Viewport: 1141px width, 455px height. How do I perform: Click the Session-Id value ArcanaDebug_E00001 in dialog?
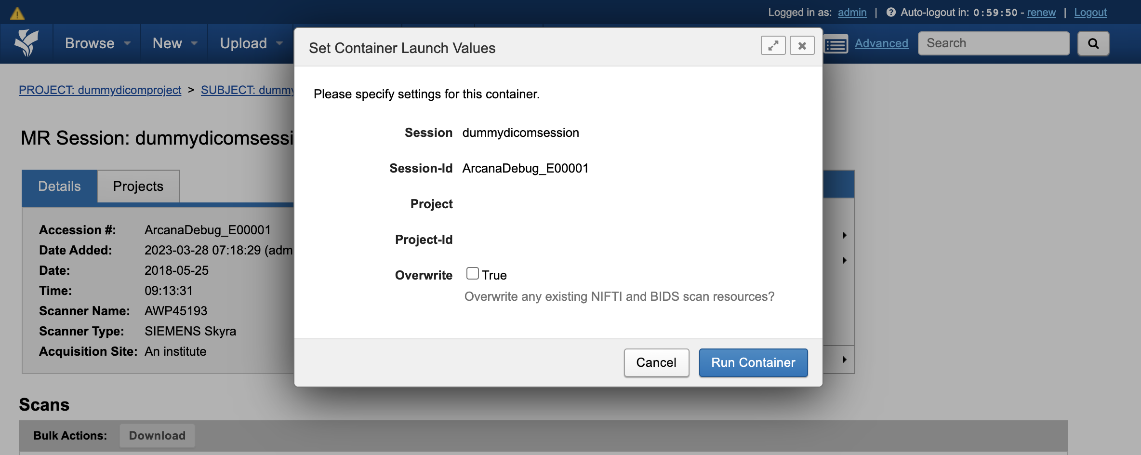coord(525,168)
